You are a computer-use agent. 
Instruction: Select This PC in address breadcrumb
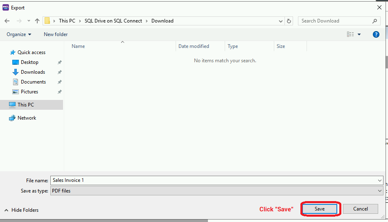(67, 21)
